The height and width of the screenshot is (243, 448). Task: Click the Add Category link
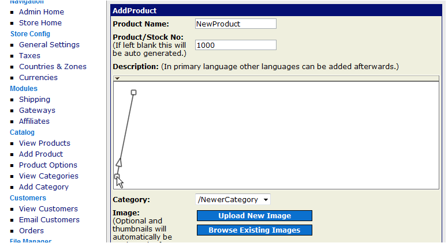pyautogui.click(x=44, y=187)
